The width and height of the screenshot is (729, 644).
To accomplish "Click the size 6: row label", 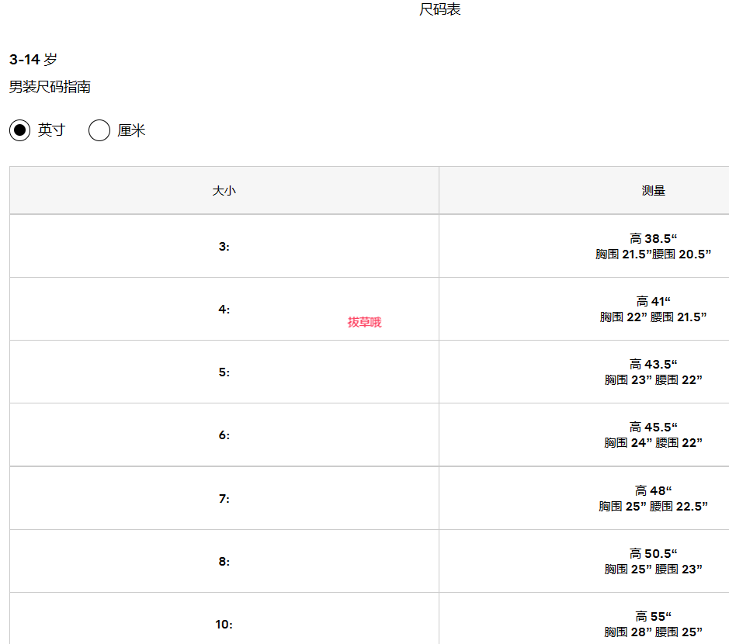I will click(x=224, y=435).
